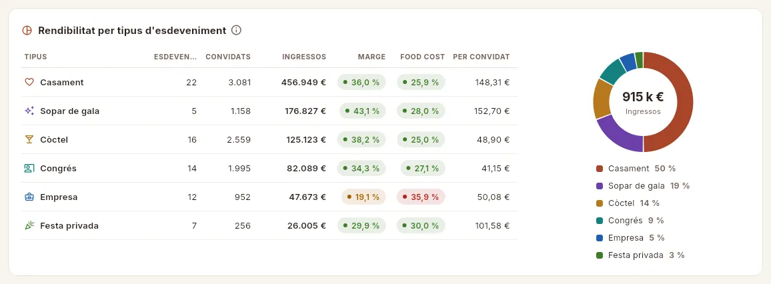Click the Festa privada legend label
Viewport: 771px width, 284px height.
(x=636, y=255)
